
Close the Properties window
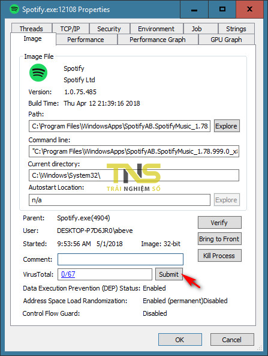(249, 10)
